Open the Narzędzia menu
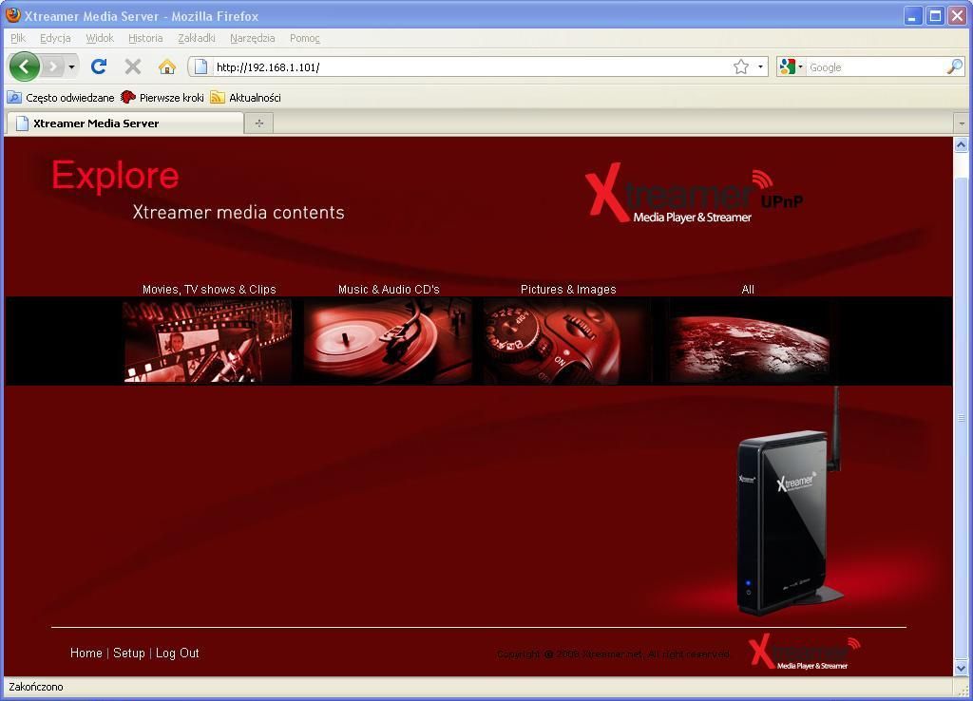973x701 pixels. 252,38
